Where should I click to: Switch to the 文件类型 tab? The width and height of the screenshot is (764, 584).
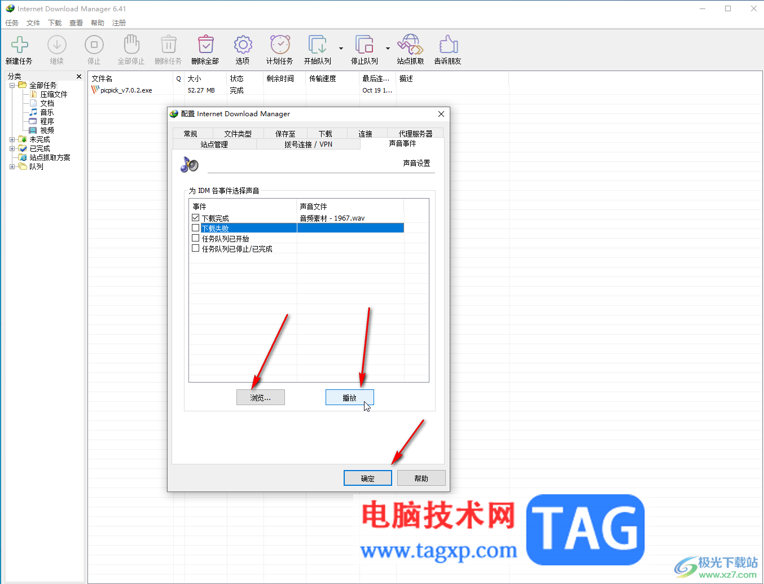tap(238, 134)
